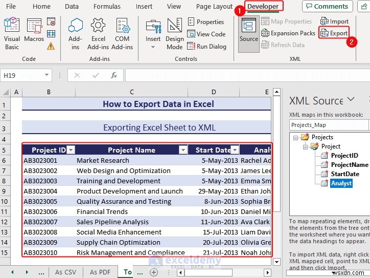Collapse the Project tree node
This screenshot has width=370, height=278.
(305, 147)
